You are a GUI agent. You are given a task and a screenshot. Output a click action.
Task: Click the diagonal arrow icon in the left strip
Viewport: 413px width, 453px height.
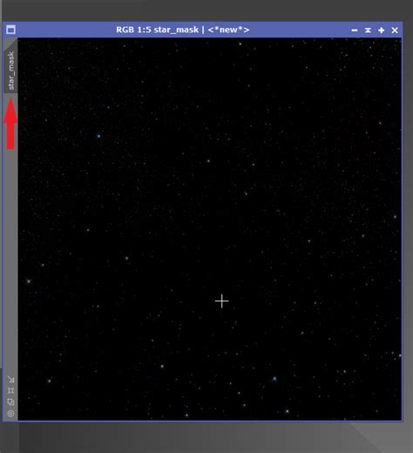point(10,379)
